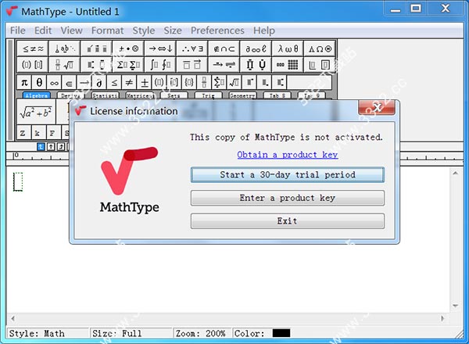The image size is (469, 344).
Task: Insert the partial derivative symbol
Action: coord(99,82)
